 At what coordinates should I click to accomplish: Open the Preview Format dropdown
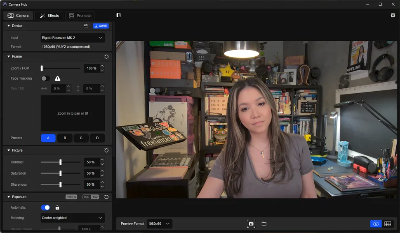coord(159,224)
